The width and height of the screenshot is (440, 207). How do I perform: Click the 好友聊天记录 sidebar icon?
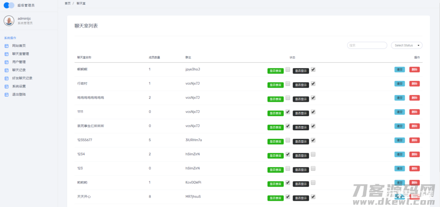pos(6,78)
